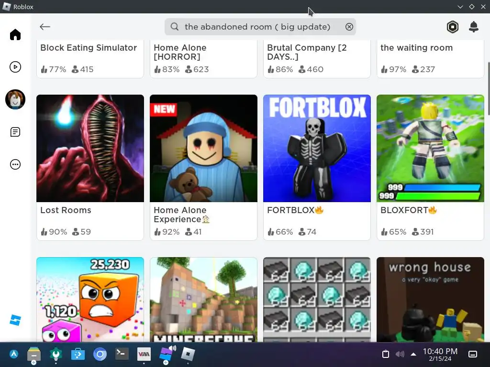
Task: Switch to the Roblox taskbar icon
Action: [x=188, y=354]
